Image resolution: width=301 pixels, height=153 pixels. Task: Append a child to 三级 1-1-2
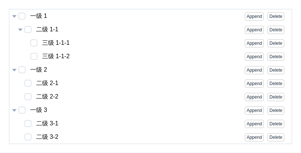pyautogui.click(x=254, y=57)
